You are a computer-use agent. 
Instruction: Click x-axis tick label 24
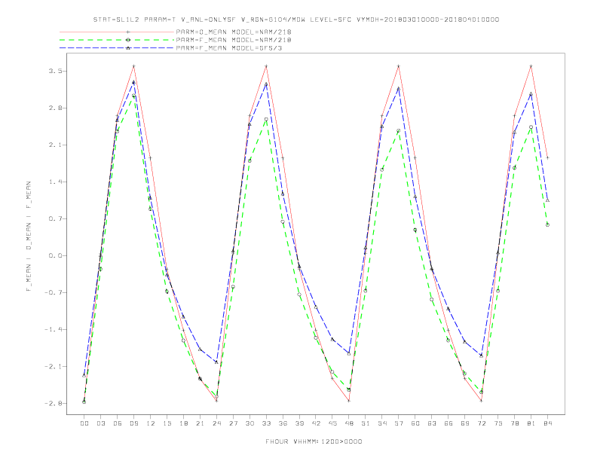coord(216,423)
